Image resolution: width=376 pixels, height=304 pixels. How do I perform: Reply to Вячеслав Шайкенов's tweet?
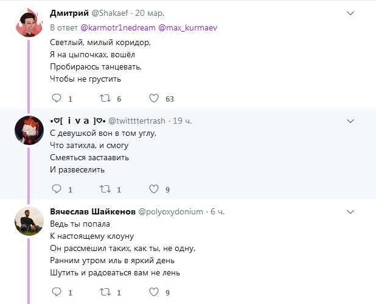57,292
